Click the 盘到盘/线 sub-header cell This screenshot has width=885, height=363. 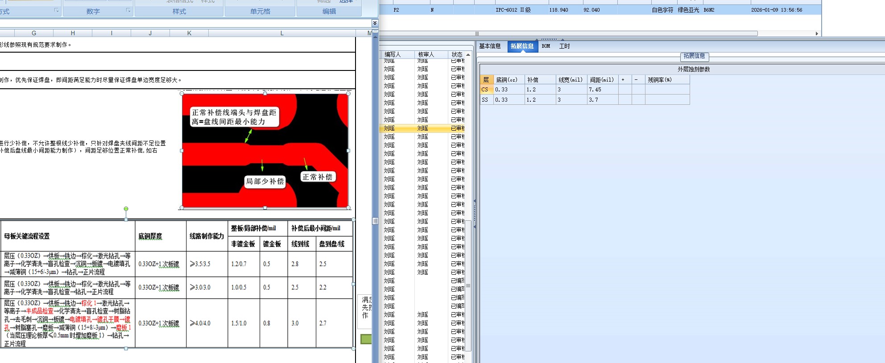pos(334,244)
